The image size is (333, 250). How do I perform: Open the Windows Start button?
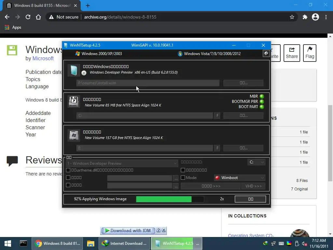click(x=8, y=243)
